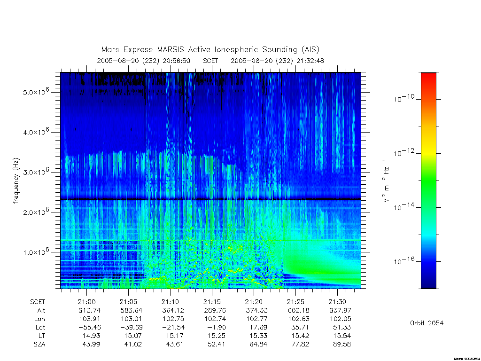Click the colorbar label 10^-12
481x361 pixels.
(404, 152)
